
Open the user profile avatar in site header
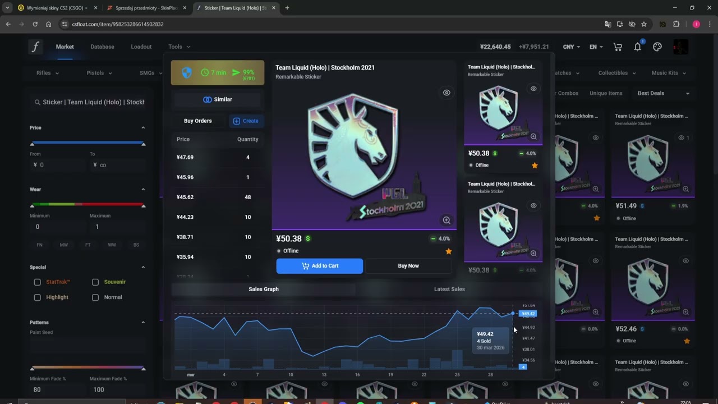pos(680,47)
